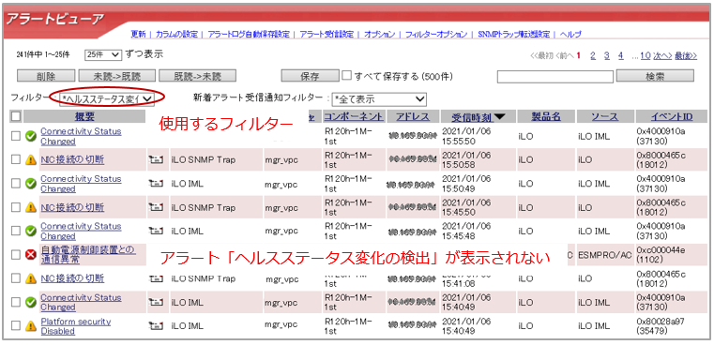Click the 未読->既読 button
714x345 pixels.
117,76
